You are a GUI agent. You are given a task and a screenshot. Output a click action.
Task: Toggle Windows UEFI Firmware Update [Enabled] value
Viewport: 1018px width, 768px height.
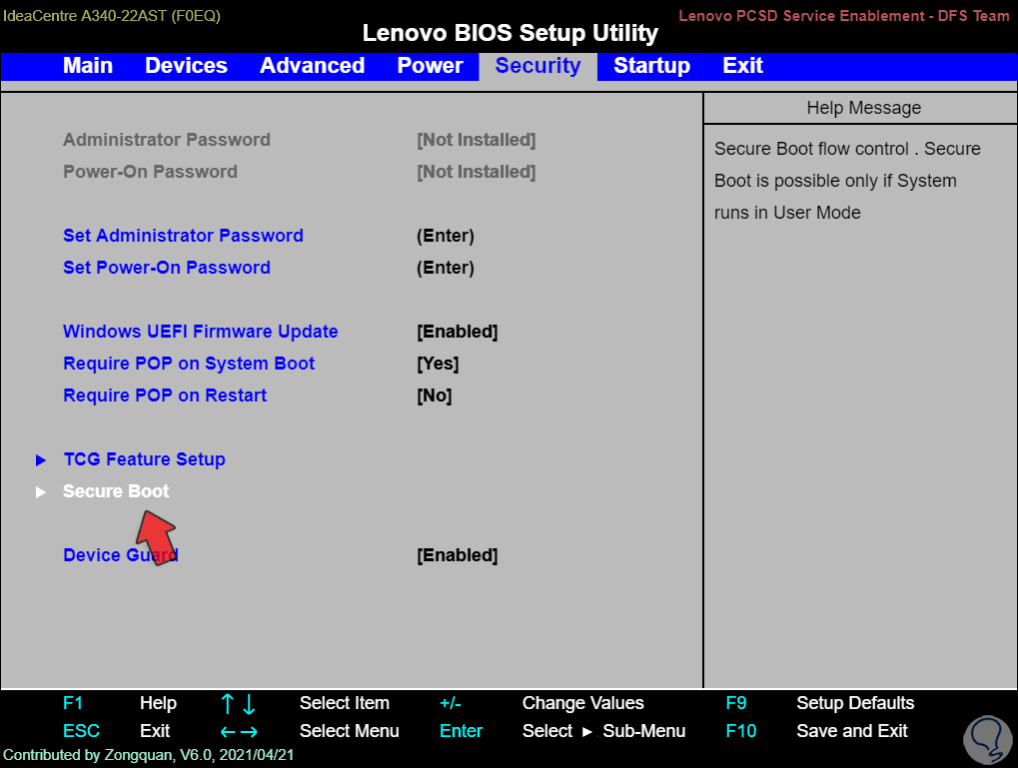coord(458,332)
